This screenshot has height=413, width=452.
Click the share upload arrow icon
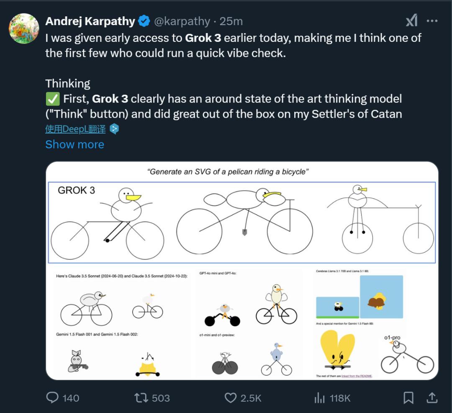pyautogui.click(x=432, y=398)
